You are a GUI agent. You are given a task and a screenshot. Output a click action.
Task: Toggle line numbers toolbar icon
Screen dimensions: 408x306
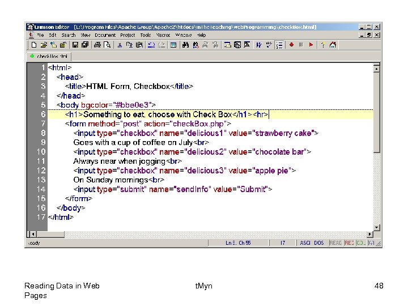[x=279, y=45]
